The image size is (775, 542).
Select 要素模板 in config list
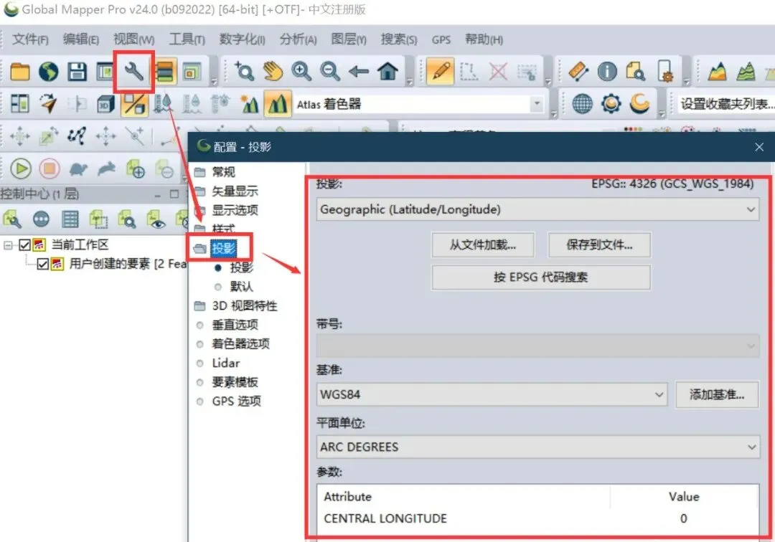[x=235, y=382]
